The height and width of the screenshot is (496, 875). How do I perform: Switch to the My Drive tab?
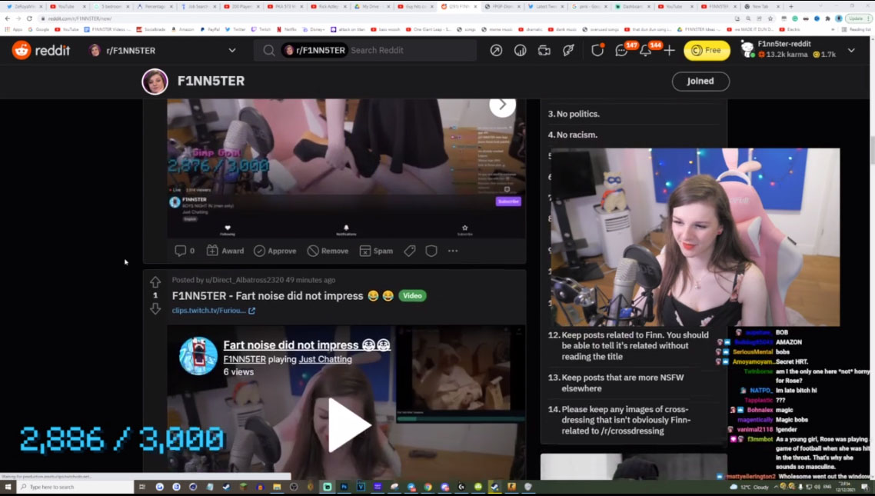pos(374,7)
